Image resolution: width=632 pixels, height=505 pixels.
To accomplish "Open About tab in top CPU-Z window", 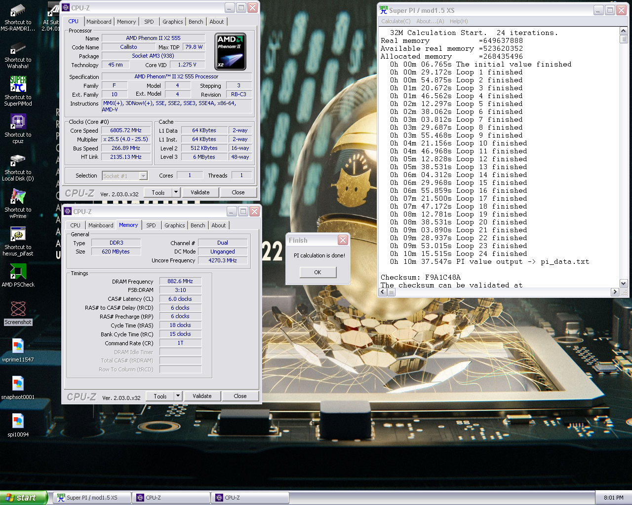I will [x=217, y=22].
